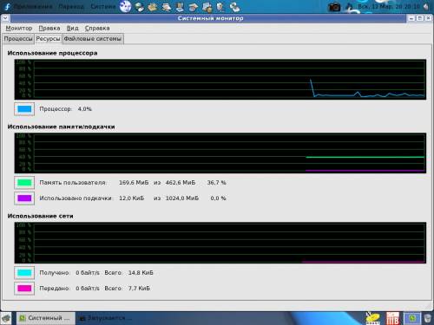Select the Запускается taskbar entry
The width and height of the screenshot is (434, 325).
pyautogui.click(x=106, y=318)
